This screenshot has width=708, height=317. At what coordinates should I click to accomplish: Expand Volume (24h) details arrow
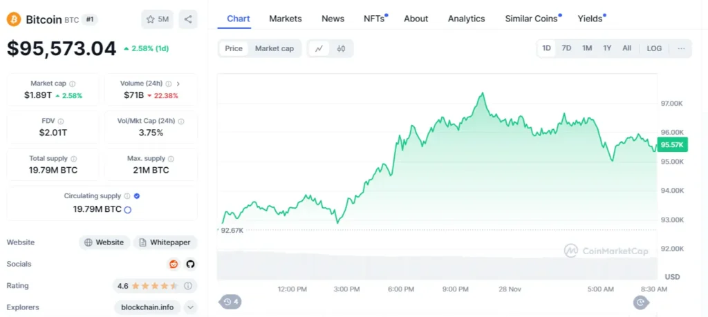(x=178, y=84)
